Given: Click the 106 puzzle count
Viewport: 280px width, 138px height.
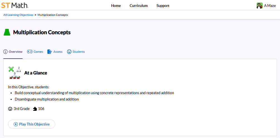Looking at the screenshot, I should coord(41,109).
